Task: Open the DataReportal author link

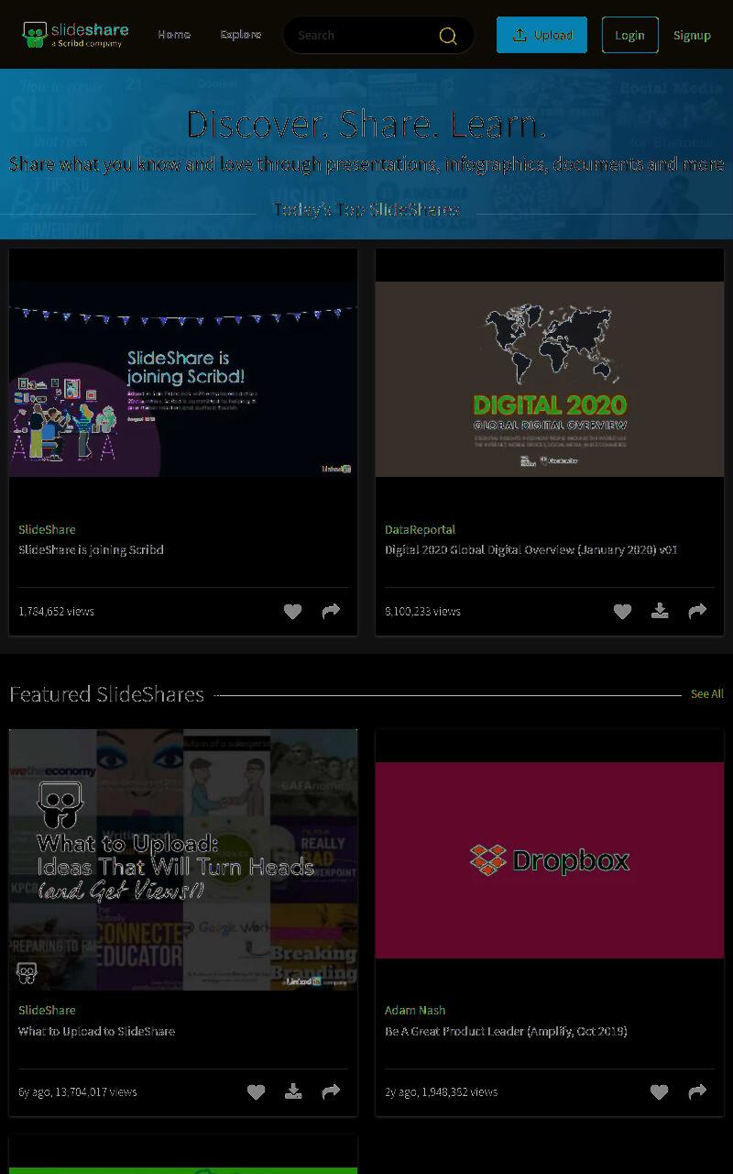Action: [x=420, y=529]
